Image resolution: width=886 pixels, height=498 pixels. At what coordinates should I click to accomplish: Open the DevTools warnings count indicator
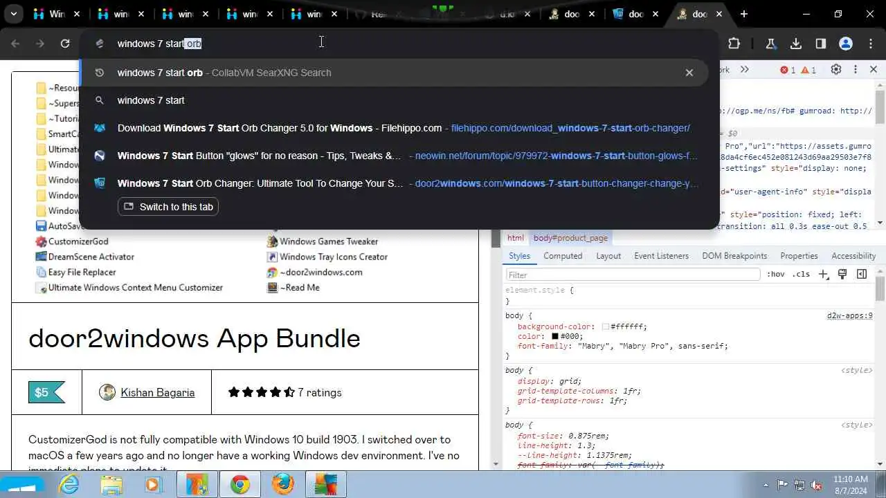tap(808, 70)
